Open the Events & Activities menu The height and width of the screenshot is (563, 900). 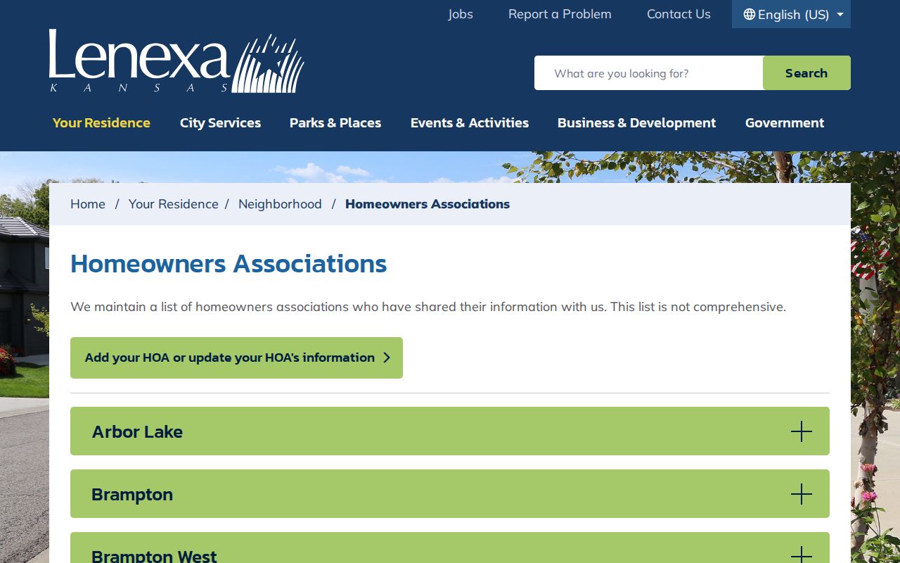470,122
